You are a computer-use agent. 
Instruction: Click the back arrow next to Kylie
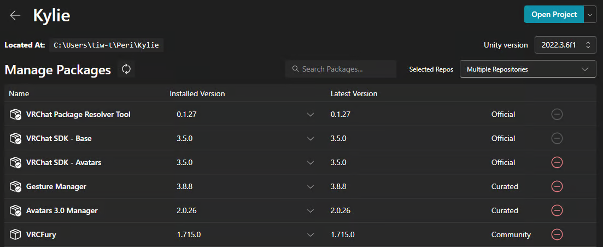(15, 15)
